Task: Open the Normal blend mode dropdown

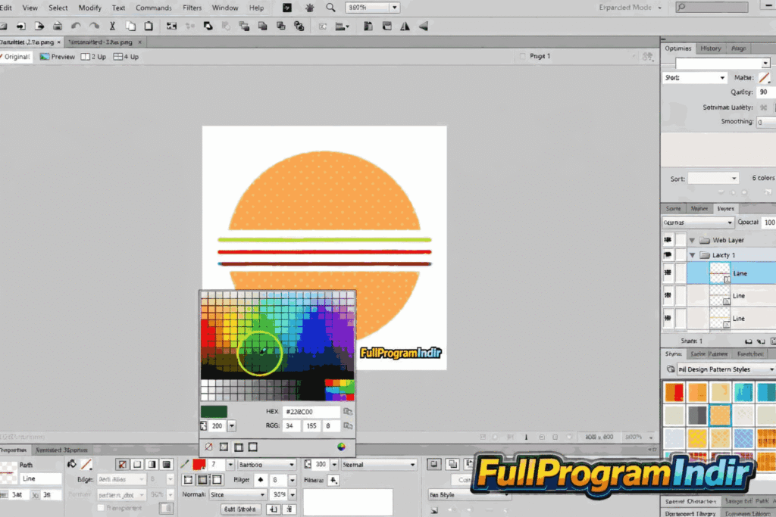Action: 237,494
